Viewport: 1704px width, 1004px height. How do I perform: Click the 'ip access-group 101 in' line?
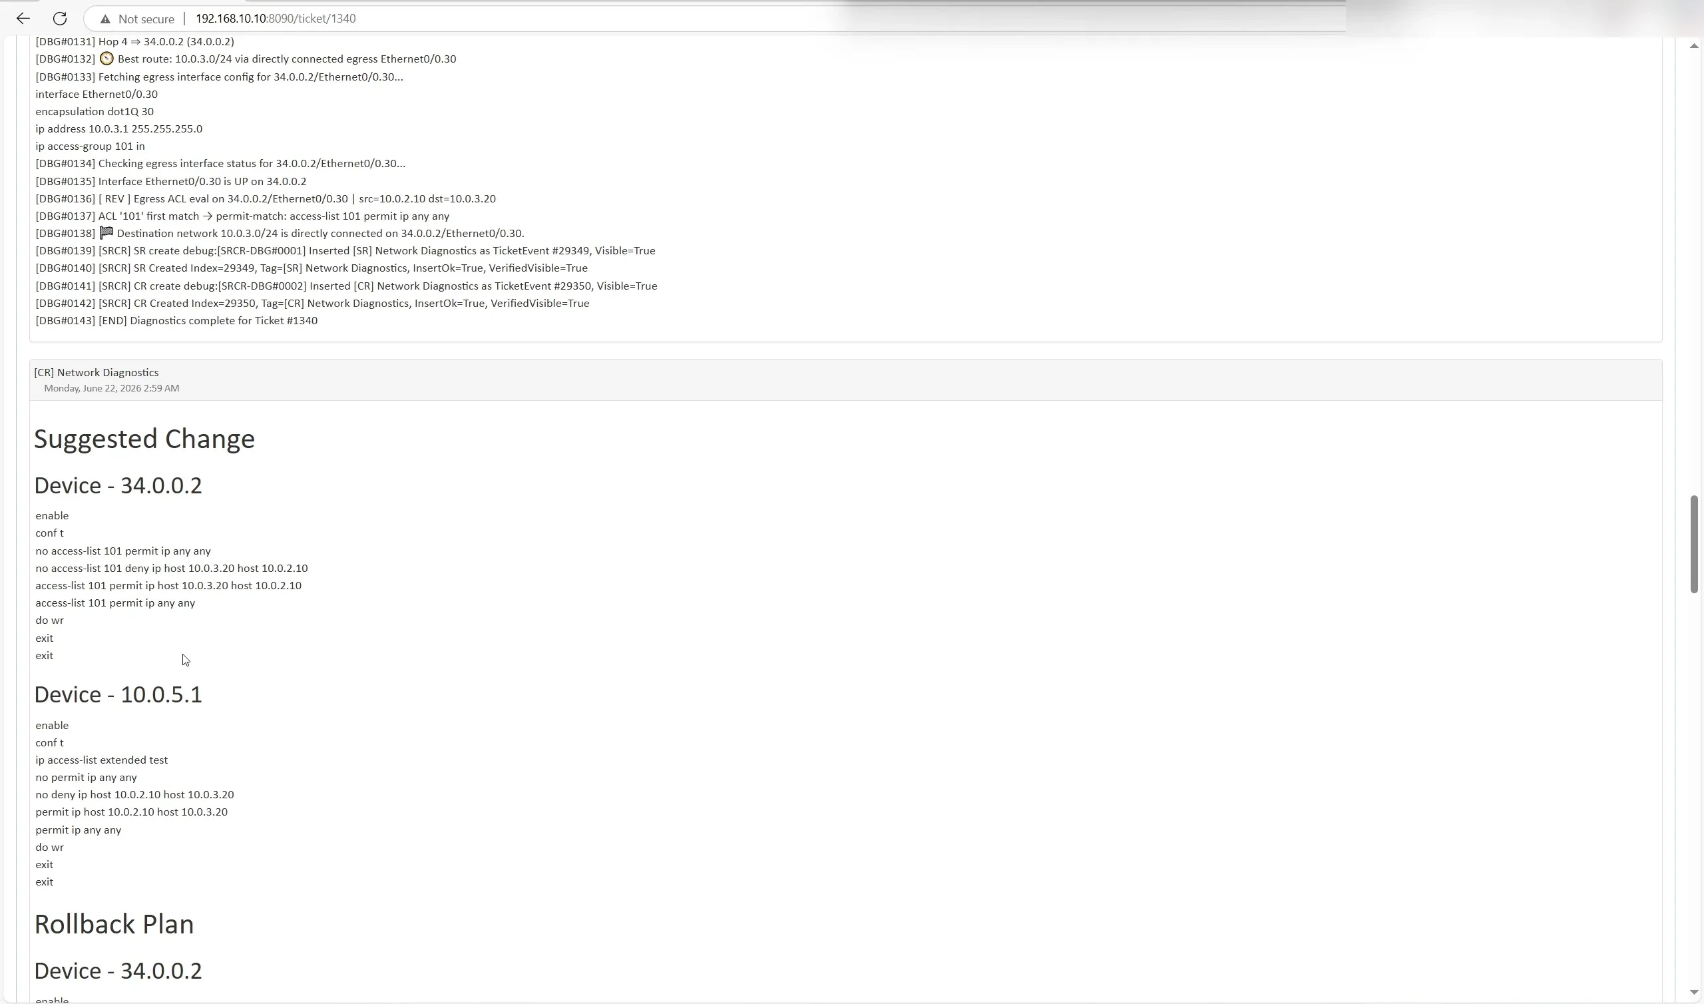click(x=90, y=146)
